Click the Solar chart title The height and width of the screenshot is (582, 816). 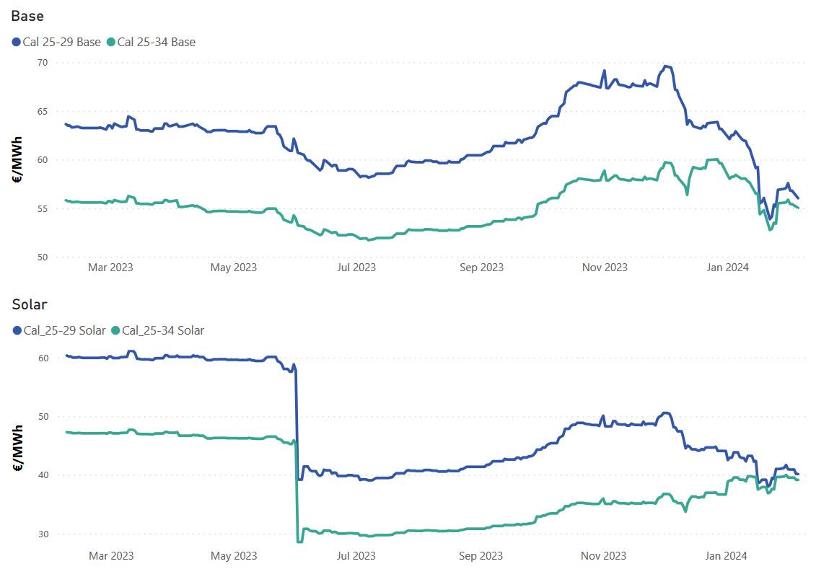point(30,304)
